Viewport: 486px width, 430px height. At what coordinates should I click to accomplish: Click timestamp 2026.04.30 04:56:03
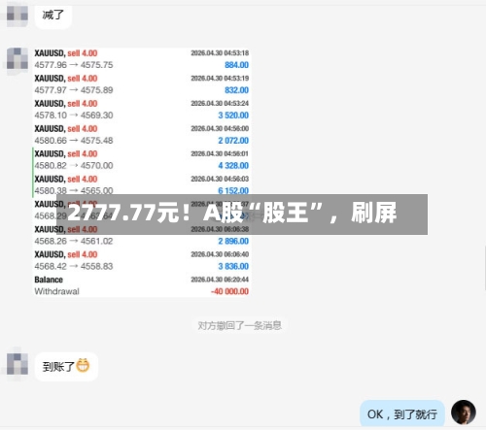tap(220, 179)
